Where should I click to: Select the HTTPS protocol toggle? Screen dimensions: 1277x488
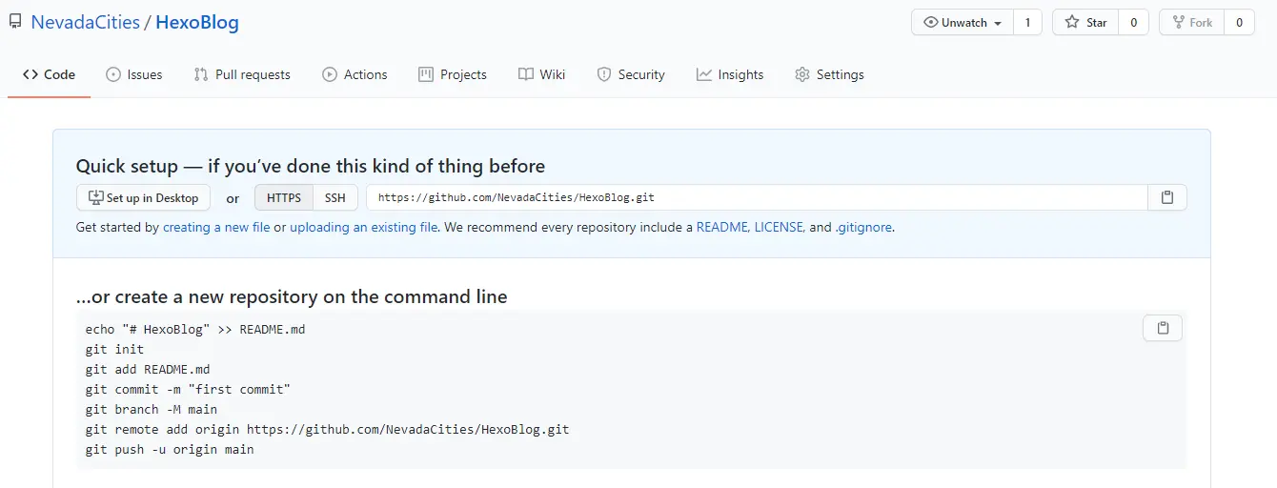pyautogui.click(x=283, y=197)
